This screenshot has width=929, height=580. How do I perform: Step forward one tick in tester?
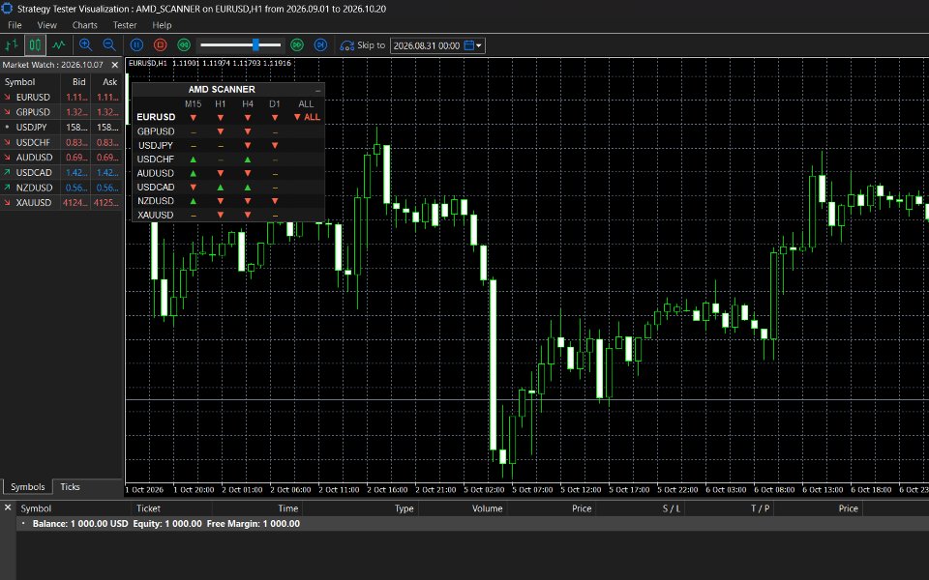coord(320,45)
